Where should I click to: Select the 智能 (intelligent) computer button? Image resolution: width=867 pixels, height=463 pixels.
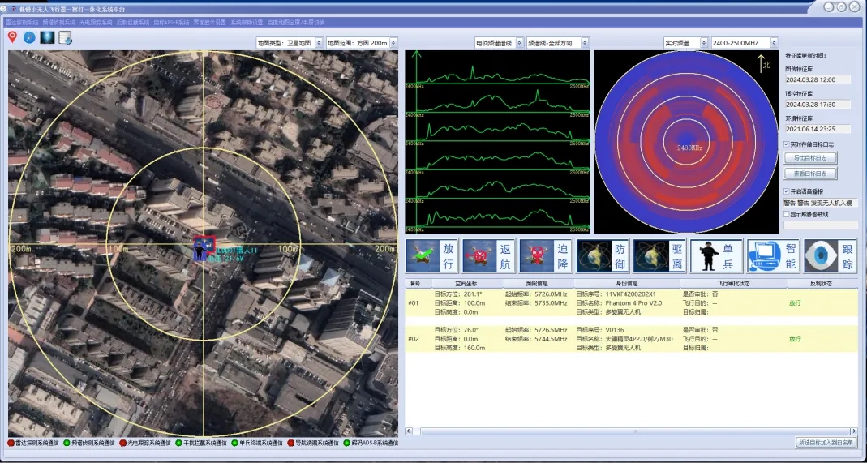click(774, 256)
